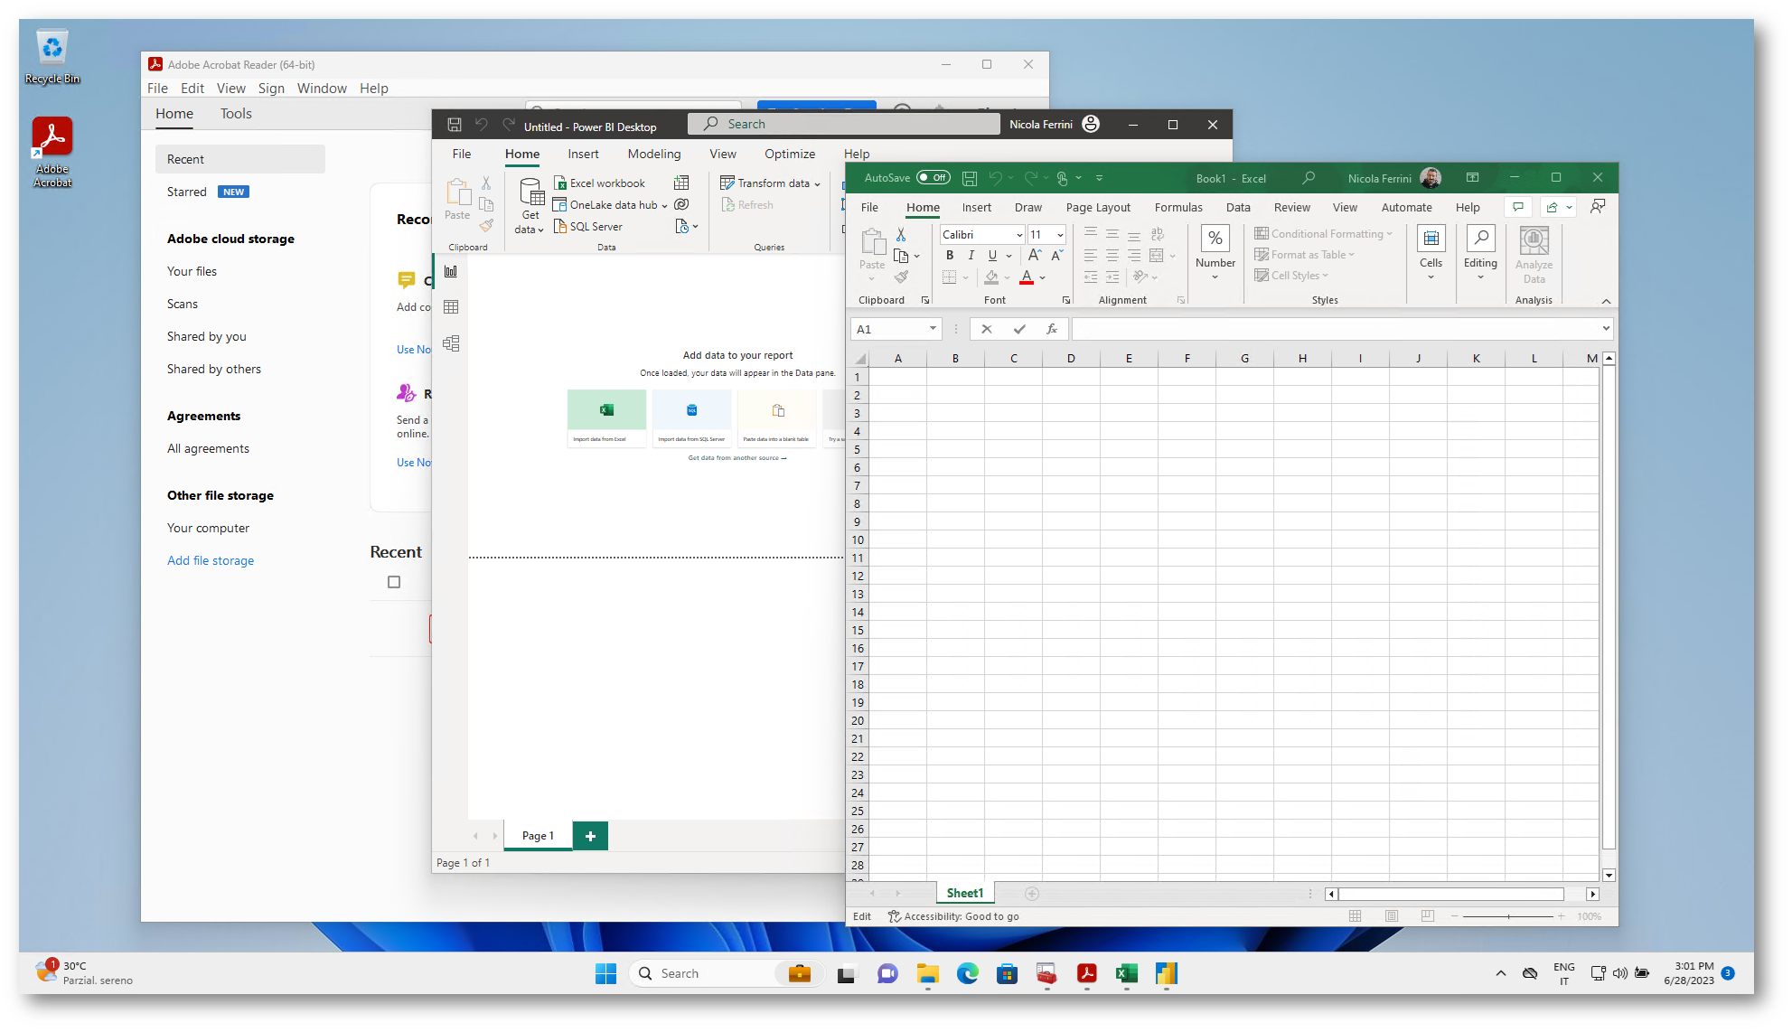
Task: Click Save icon in Power BI title bar
Action: coord(455,125)
